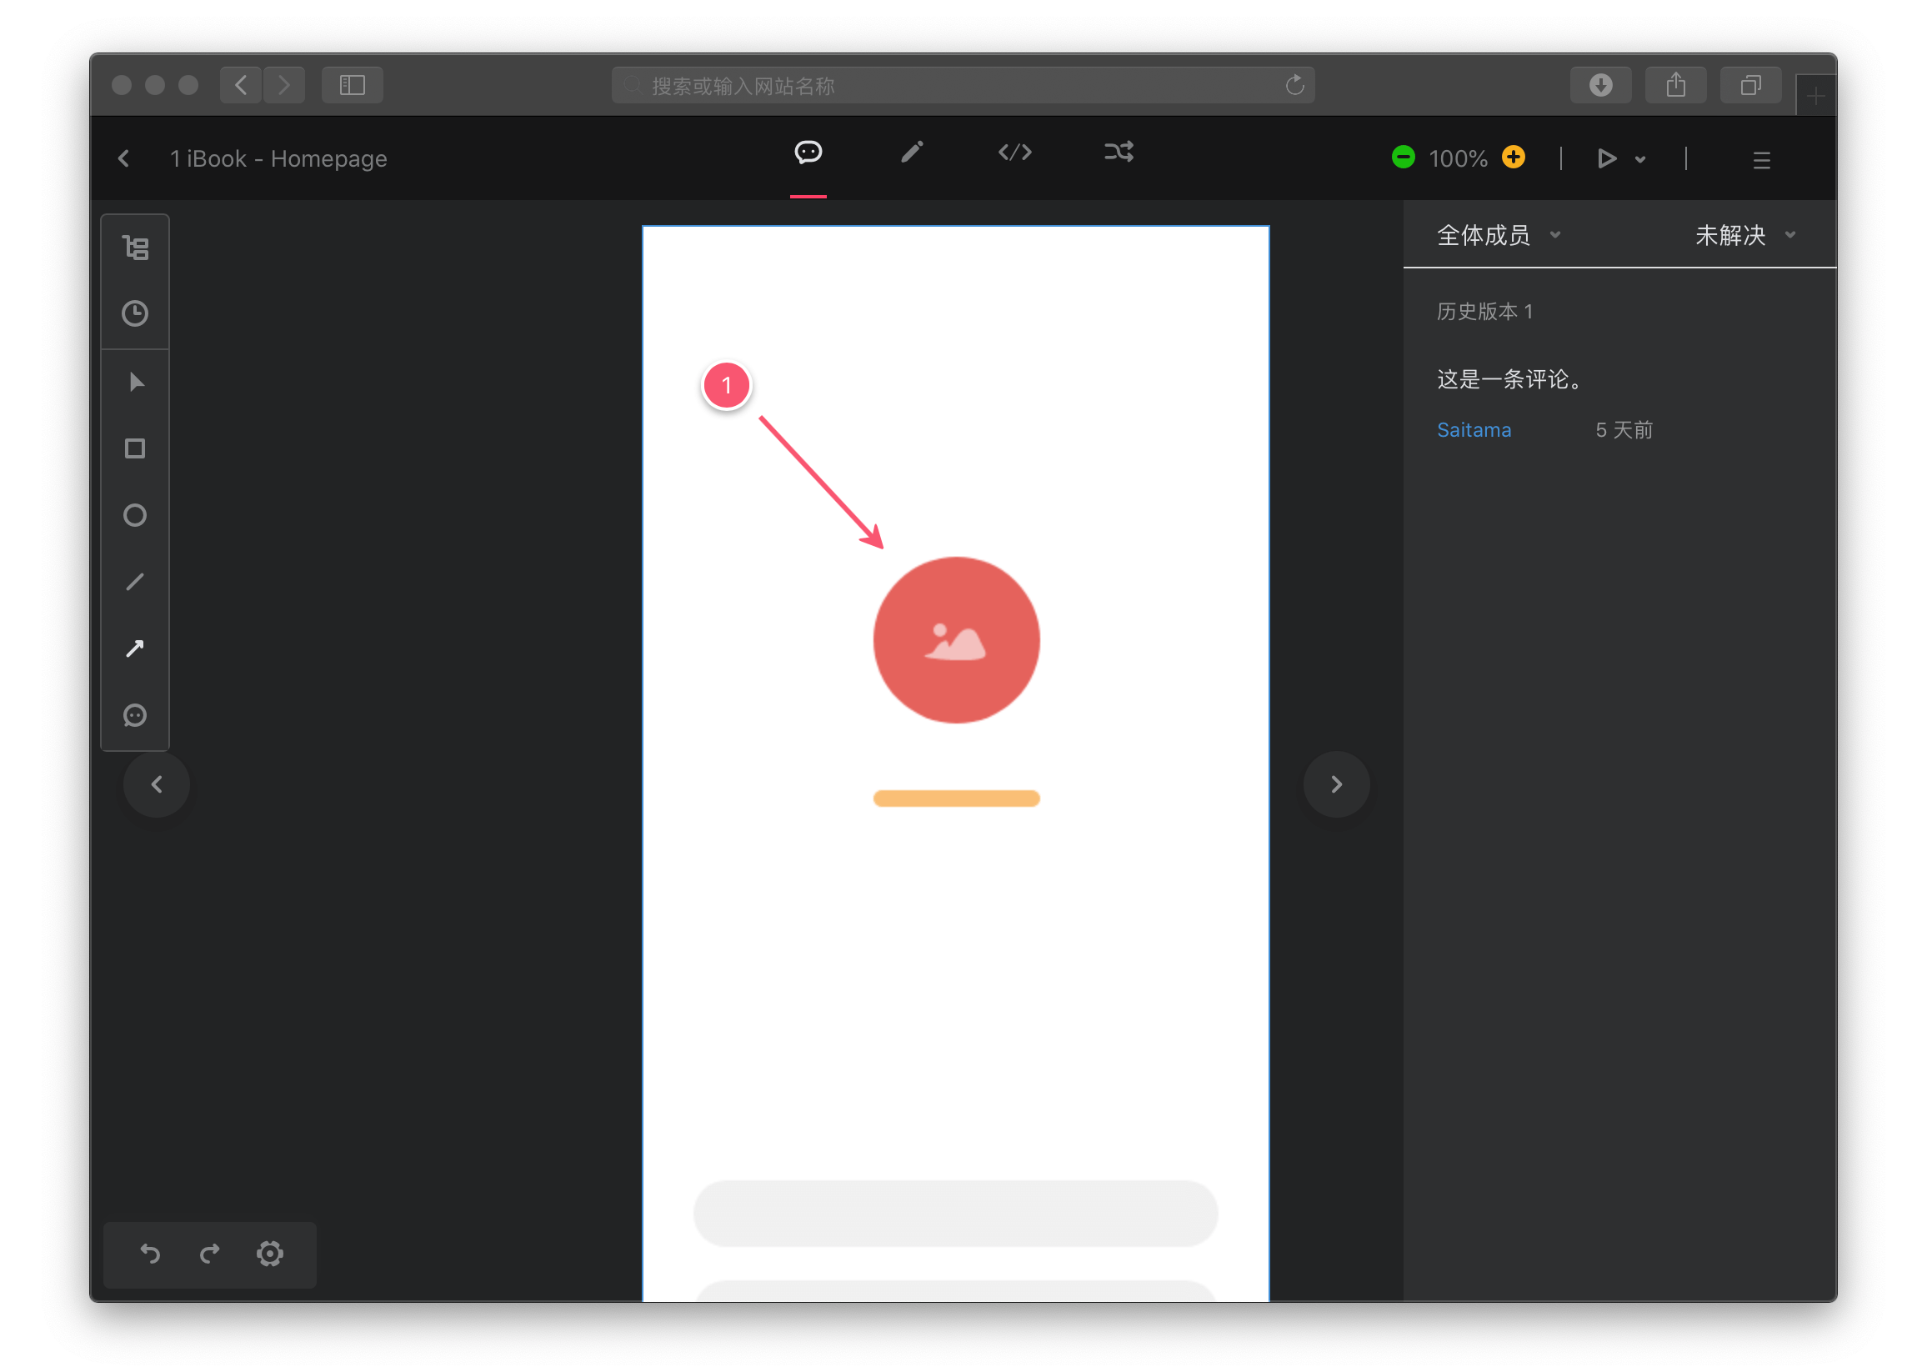The image size is (1917, 1367).
Task: Select the circle annotation tool
Action: [x=135, y=515]
